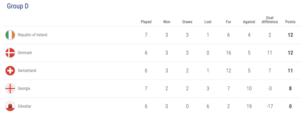This screenshot has width=306, height=114.
Task: Open the Gibraltar team name
Action: point(25,106)
